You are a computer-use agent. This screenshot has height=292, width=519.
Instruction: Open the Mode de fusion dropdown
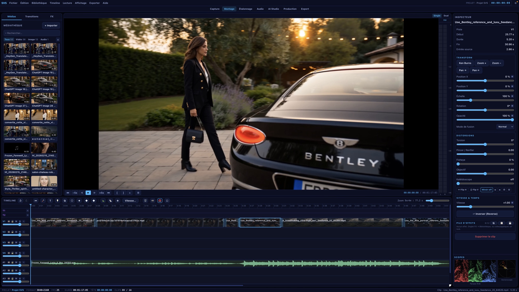coord(506,127)
